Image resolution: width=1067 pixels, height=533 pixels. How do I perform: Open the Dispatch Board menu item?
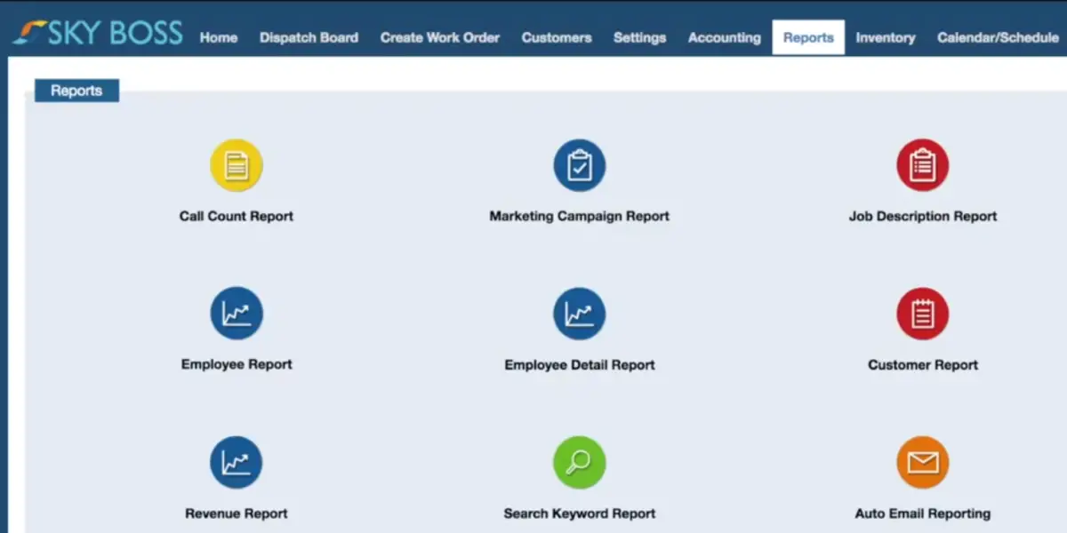[x=309, y=37]
